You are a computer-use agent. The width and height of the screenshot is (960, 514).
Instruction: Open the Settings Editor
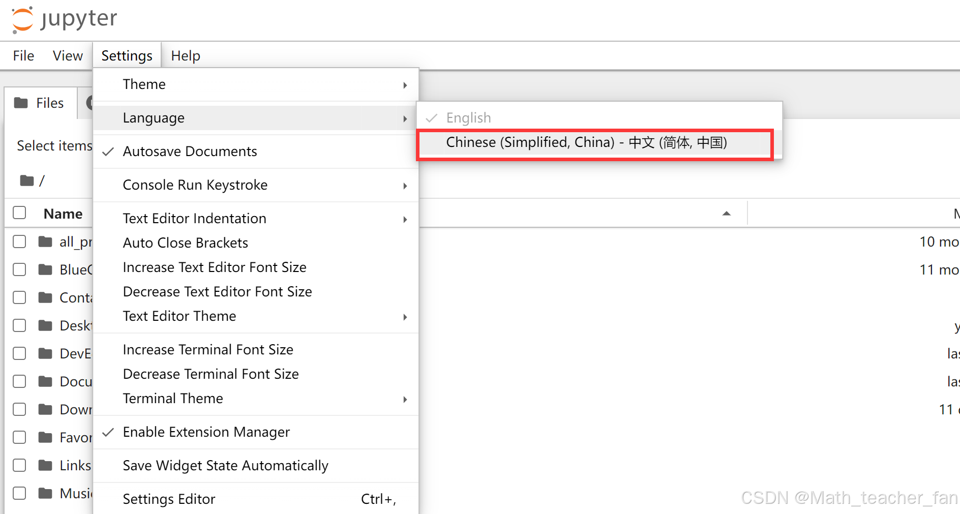tap(256, 499)
